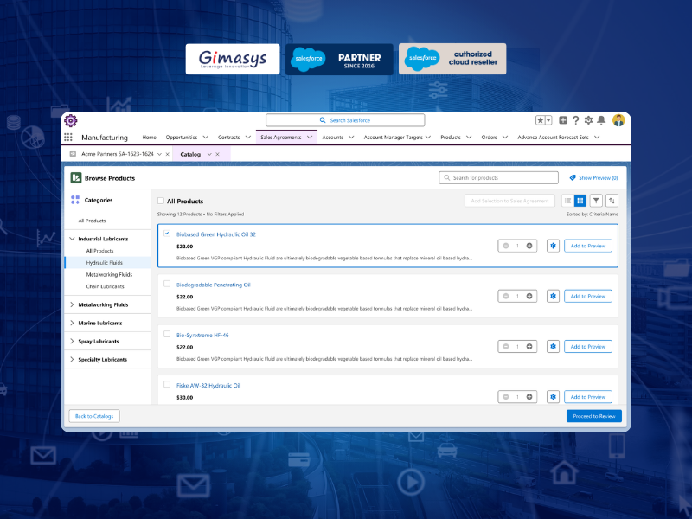Viewport: 692px width, 519px height.
Task: Expand the Orders menu chevron
Action: (x=505, y=138)
